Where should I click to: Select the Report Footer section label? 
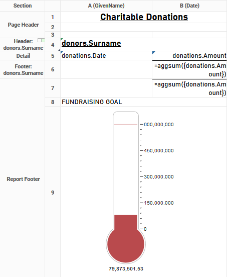pyautogui.click(x=23, y=179)
